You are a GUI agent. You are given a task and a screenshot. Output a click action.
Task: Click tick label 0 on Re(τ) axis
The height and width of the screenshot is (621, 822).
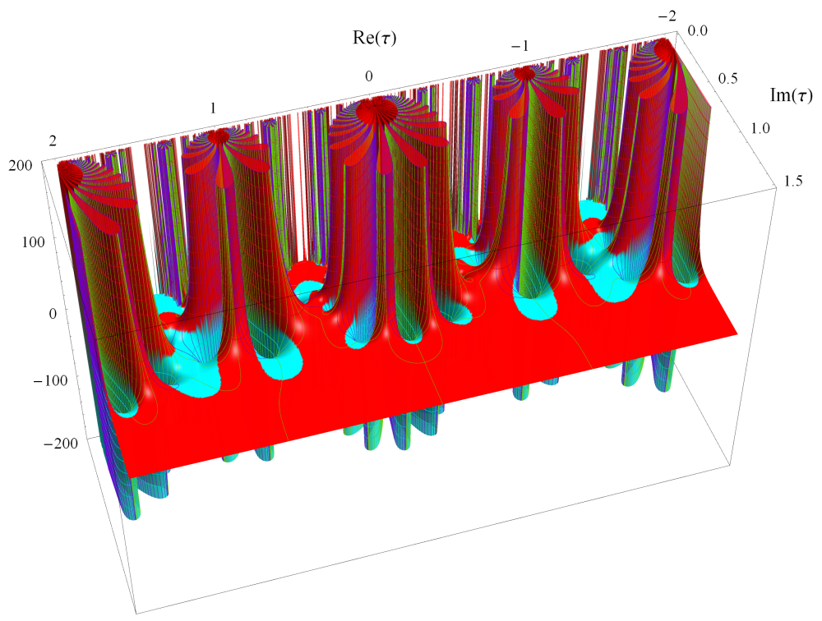click(x=369, y=76)
